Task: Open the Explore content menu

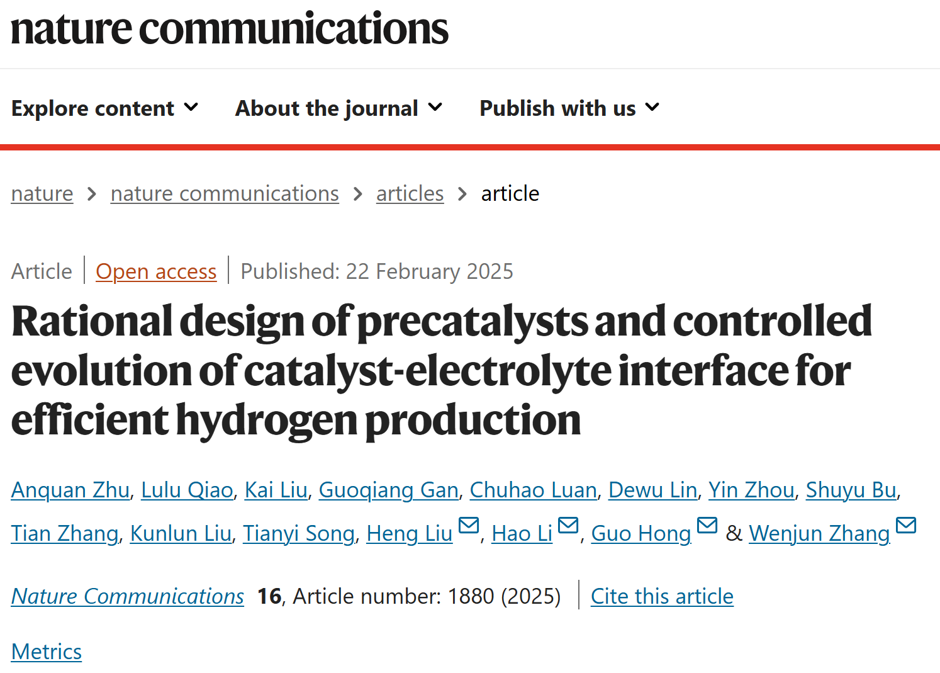Action: point(104,108)
